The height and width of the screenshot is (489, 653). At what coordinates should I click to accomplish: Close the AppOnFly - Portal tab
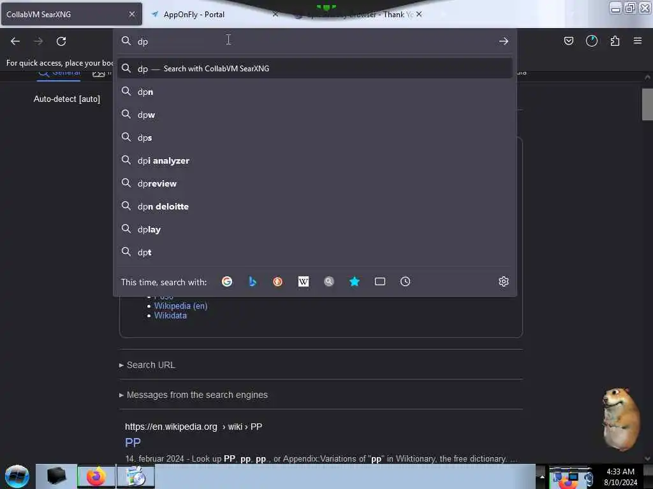coord(275,14)
